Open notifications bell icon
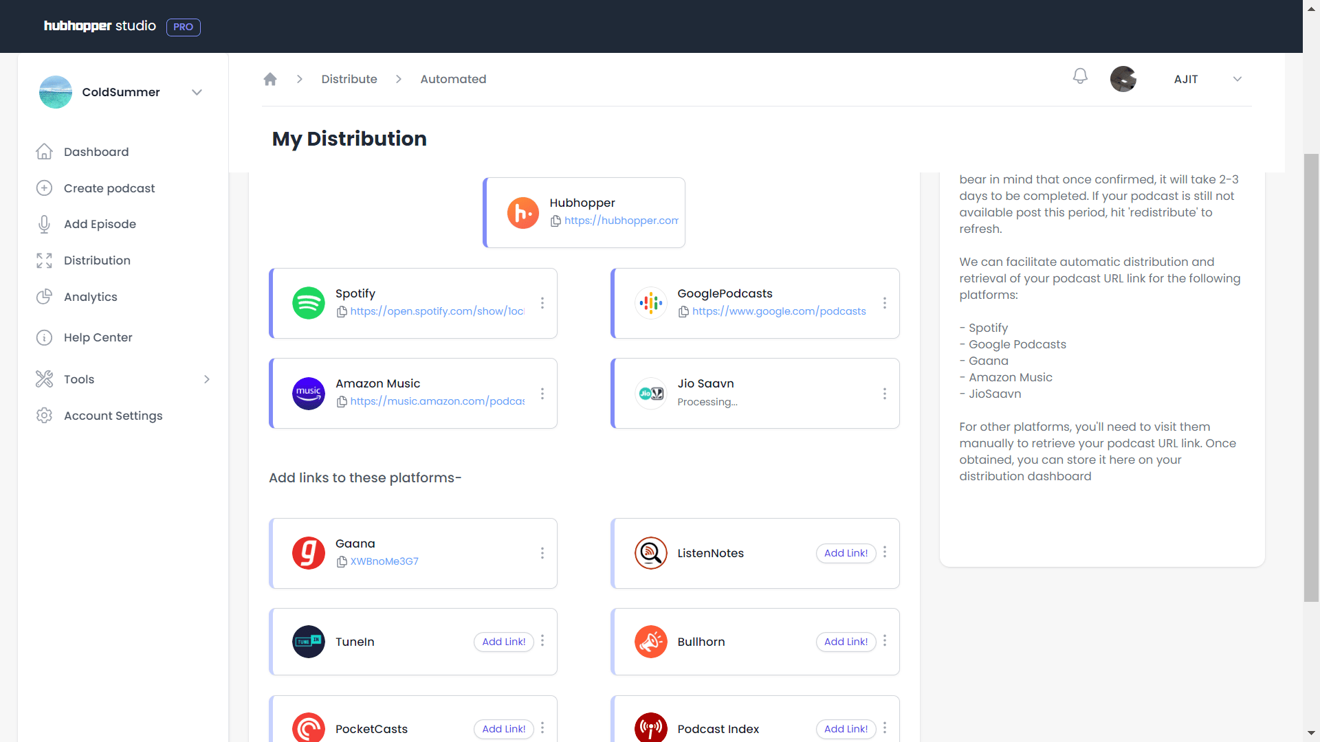The width and height of the screenshot is (1320, 742). [x=1080, y=76]
